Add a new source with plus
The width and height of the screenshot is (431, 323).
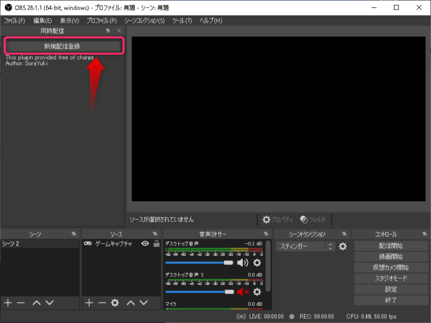[89, 303]
